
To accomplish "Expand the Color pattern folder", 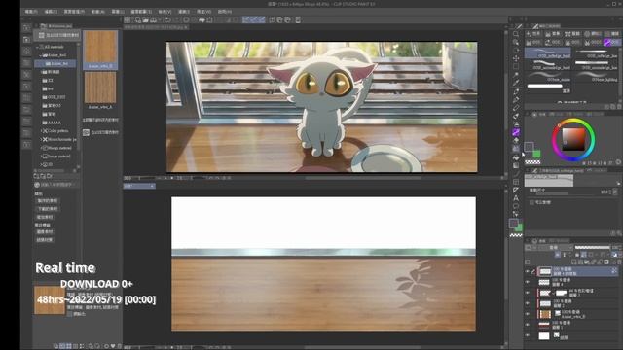I will 41,131.
